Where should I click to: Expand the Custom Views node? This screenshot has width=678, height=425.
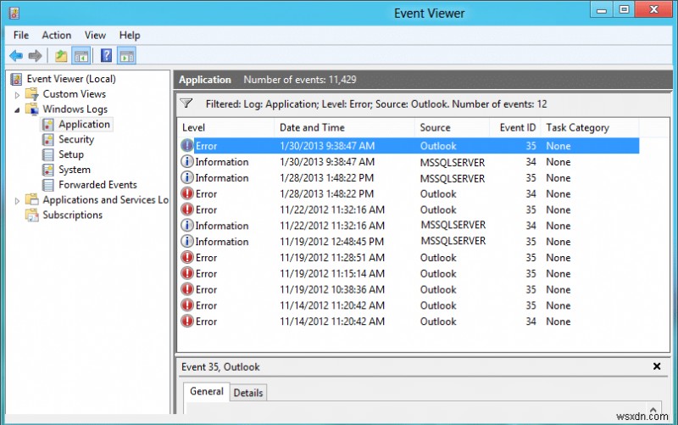tap(17, 95)
